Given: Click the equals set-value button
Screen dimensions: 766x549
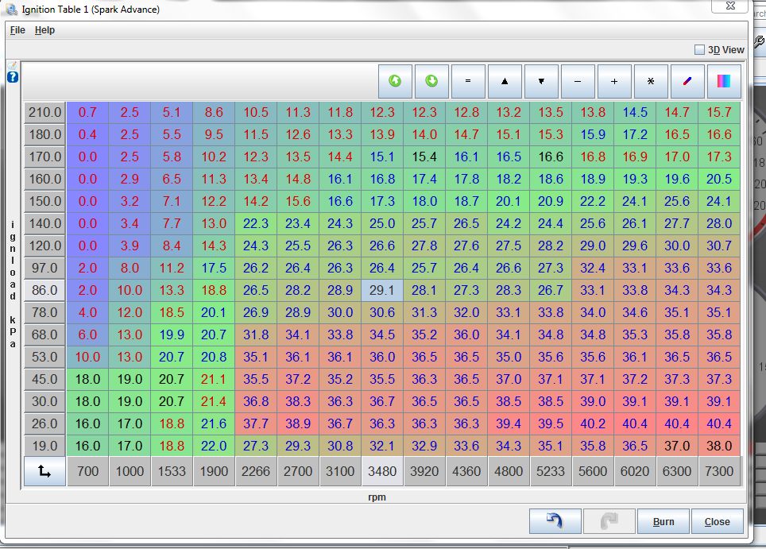Looking at the screenshot, I should coord(468,81).
